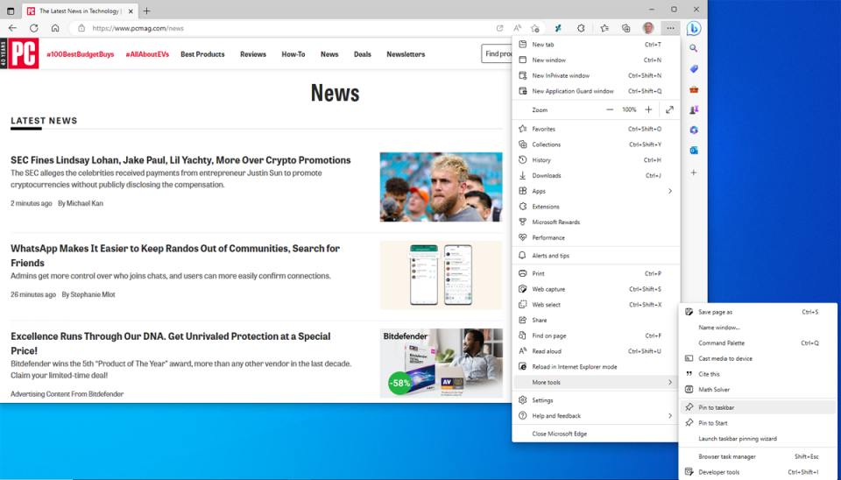The image size is (841, 480).
Task: Expand Help and feedback submenu
Action: coord(670,416)
